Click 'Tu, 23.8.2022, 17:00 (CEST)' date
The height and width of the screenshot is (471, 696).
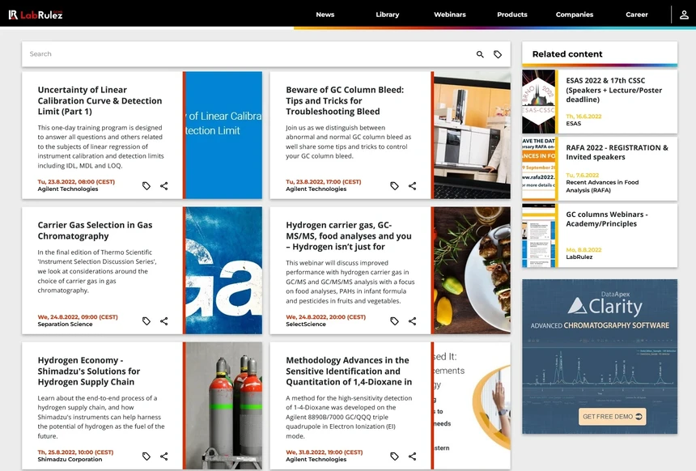click(x=324, y=181)
